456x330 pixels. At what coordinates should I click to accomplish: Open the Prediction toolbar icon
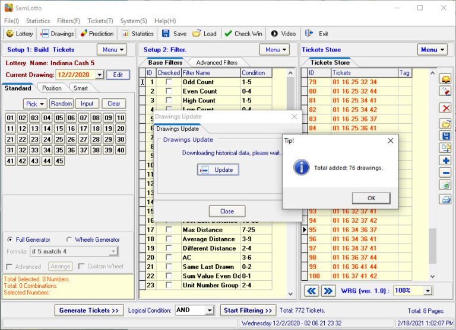click(x=84, y=34)
